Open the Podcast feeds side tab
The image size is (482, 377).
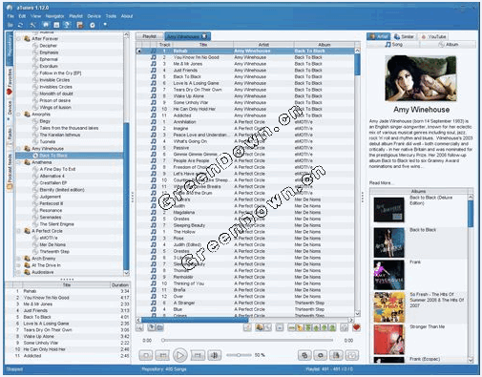coord(10,172)
